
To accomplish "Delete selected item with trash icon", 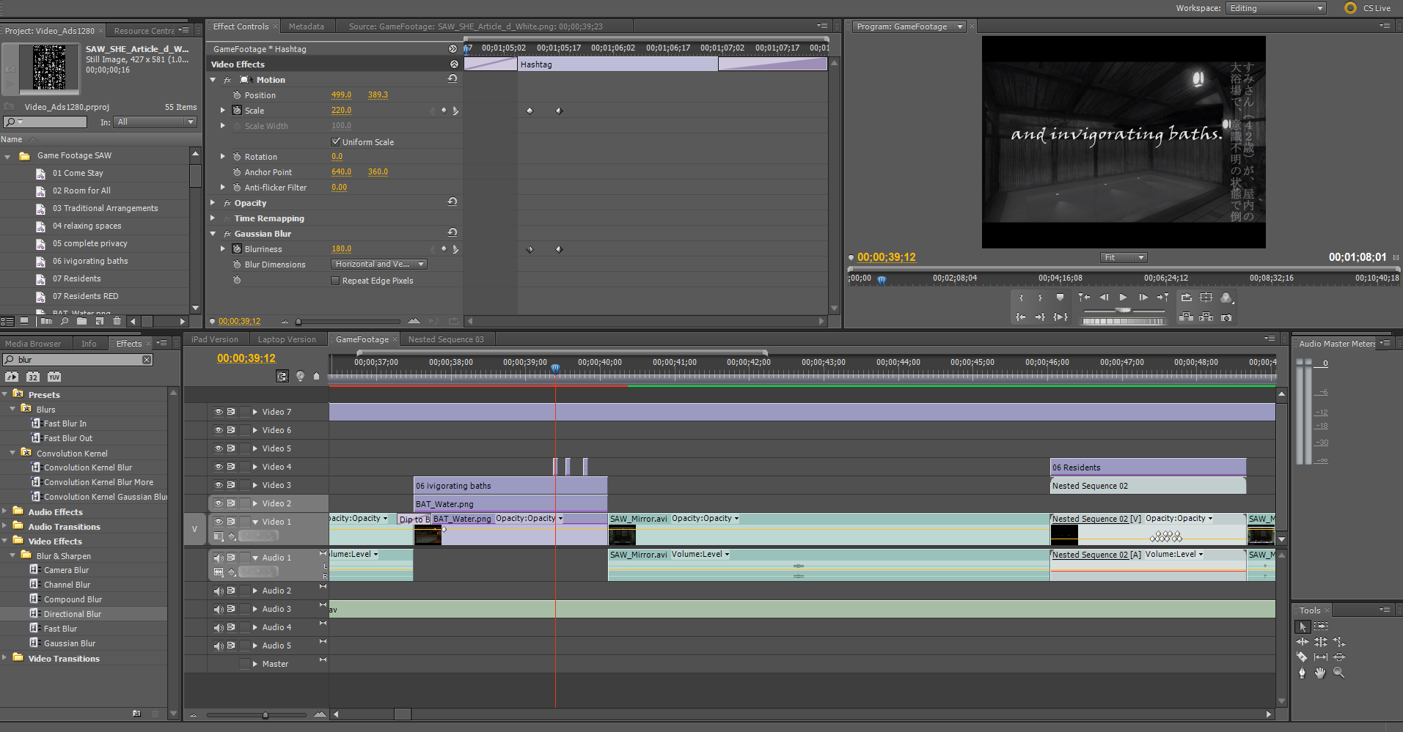I will tap(117, 321).
